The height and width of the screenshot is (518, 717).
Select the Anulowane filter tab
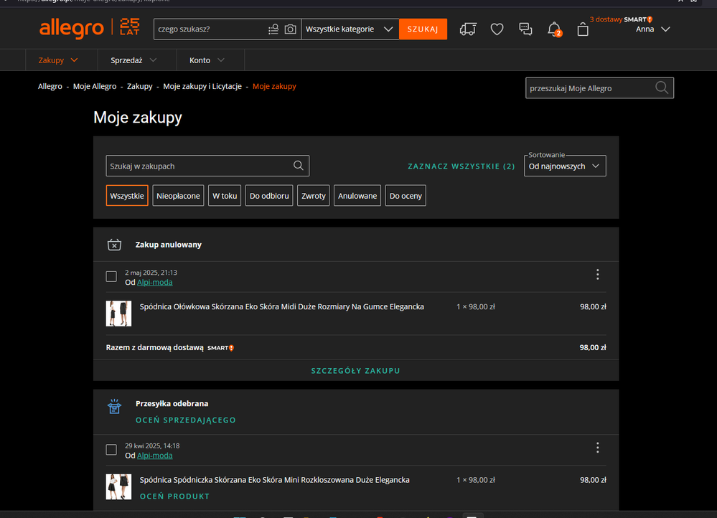click(357, 196)
